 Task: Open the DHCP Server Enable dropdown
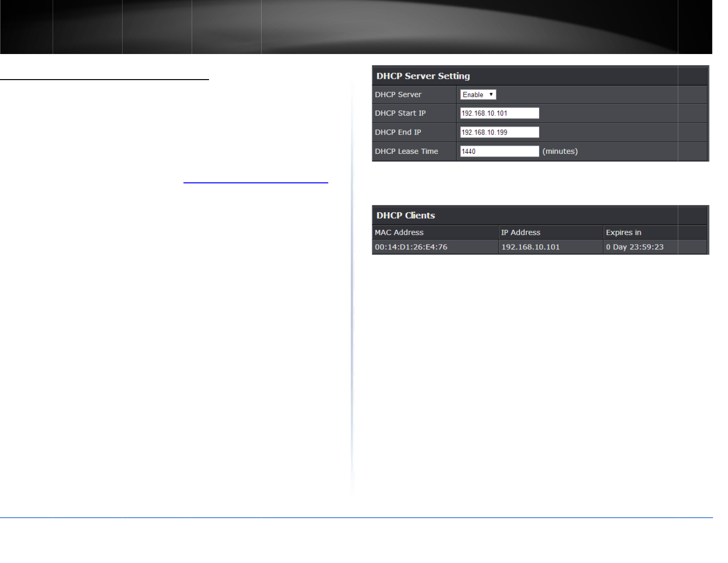478,95
